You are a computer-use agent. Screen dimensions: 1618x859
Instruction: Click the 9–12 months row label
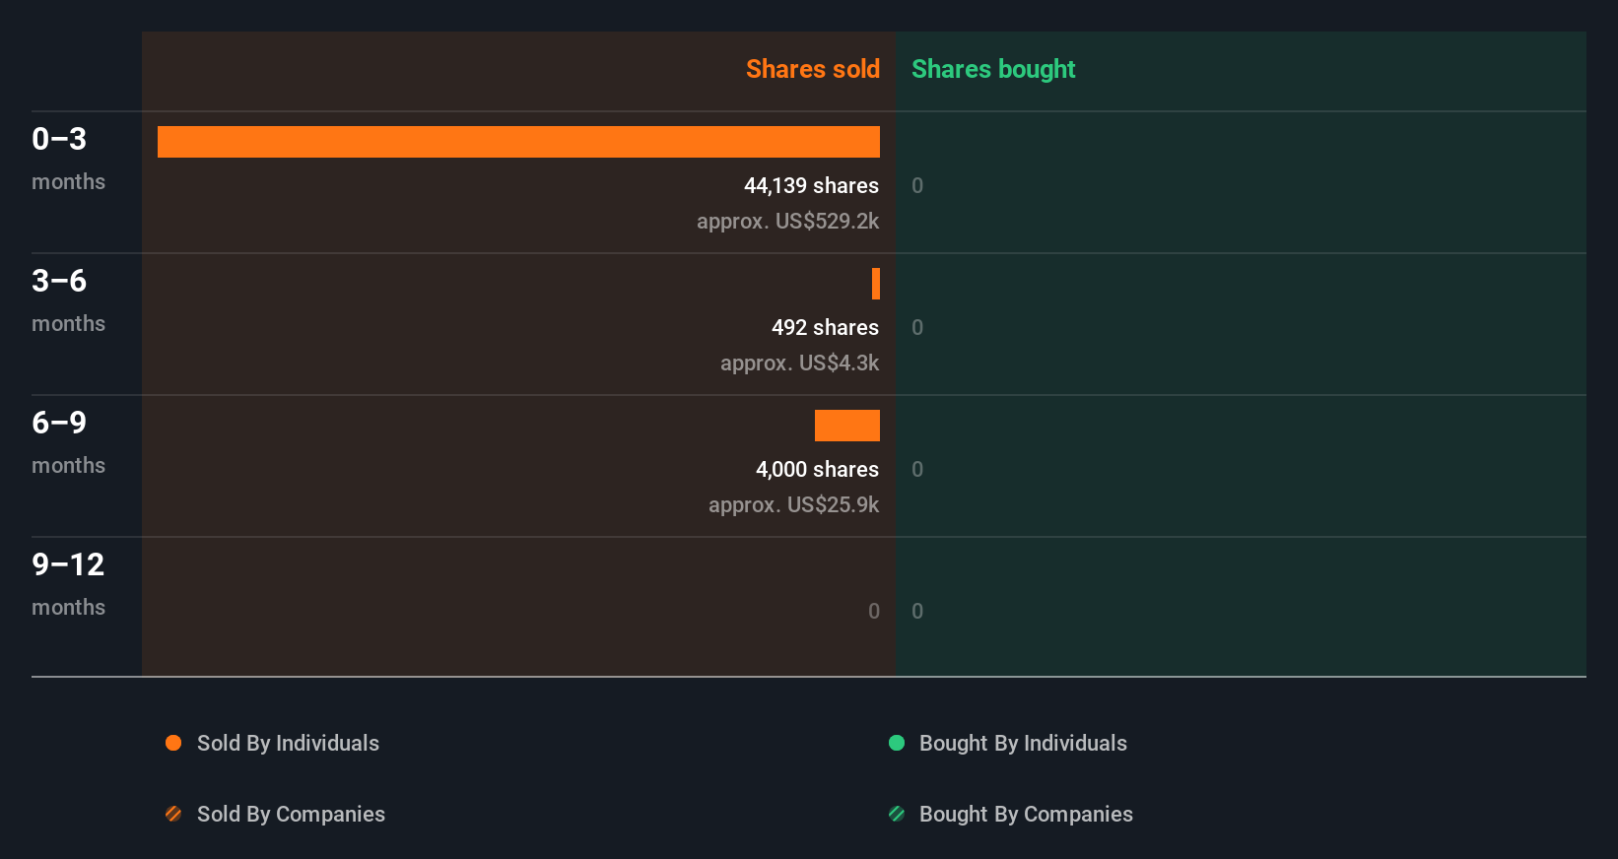[68, 583]
